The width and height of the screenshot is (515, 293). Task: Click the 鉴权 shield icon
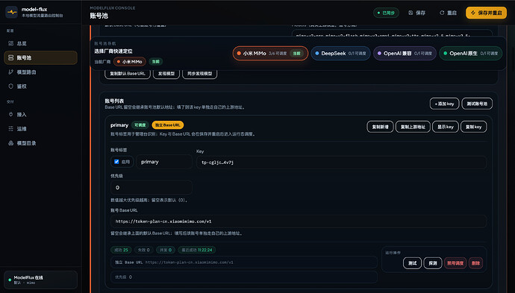coord(11,86)
